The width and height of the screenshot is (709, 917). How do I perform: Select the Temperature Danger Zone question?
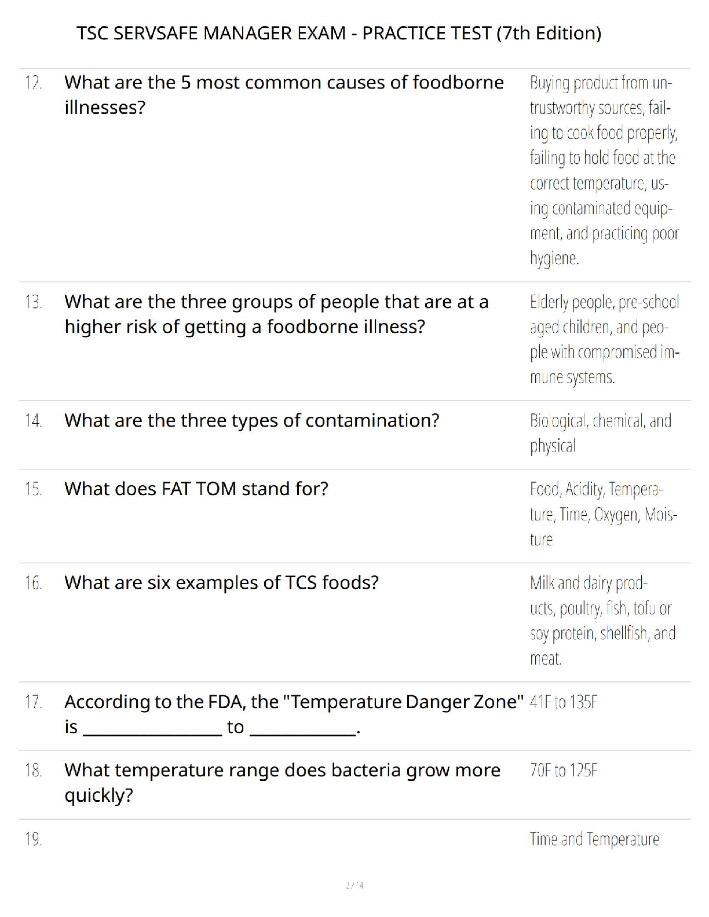[294, 714]
